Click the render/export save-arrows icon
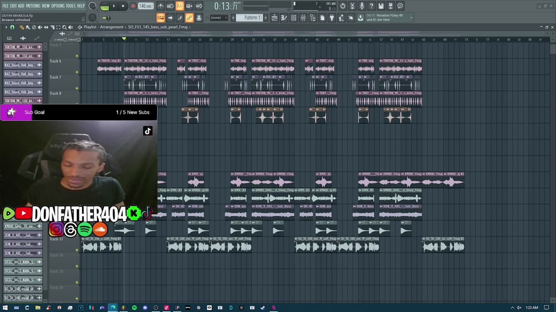 tap(391, 6)
